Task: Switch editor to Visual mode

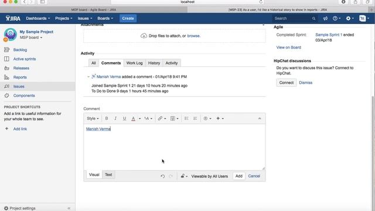Action: click(94, 175)
